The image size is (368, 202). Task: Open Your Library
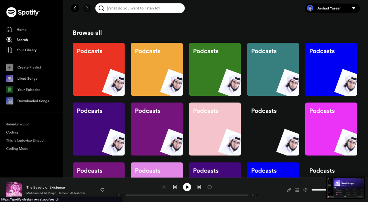(x=22, y=50)
